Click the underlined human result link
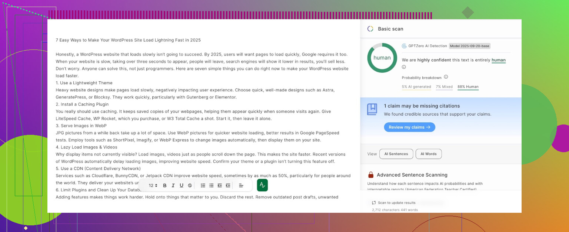The image size is (569, 232). pyautogui.click(x=498, y=60)
